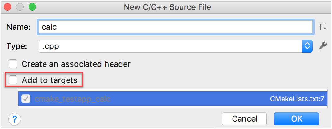Check the Add to targets checkbox
This screenshot has width=332, height=129.
pos(13,80)
